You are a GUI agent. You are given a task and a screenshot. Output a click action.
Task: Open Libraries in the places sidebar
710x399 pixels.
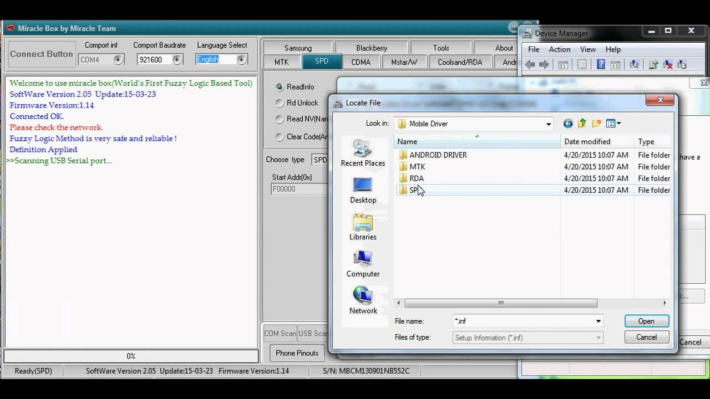[x=363, y=227]
